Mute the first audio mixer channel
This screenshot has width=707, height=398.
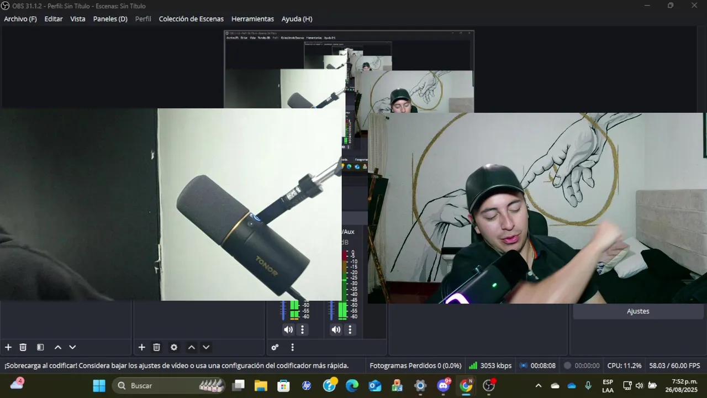pyautogui.click(x=288, y=330)
